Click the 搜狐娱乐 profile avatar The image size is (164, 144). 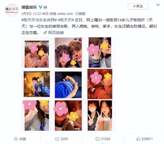(x=12, y=10)
